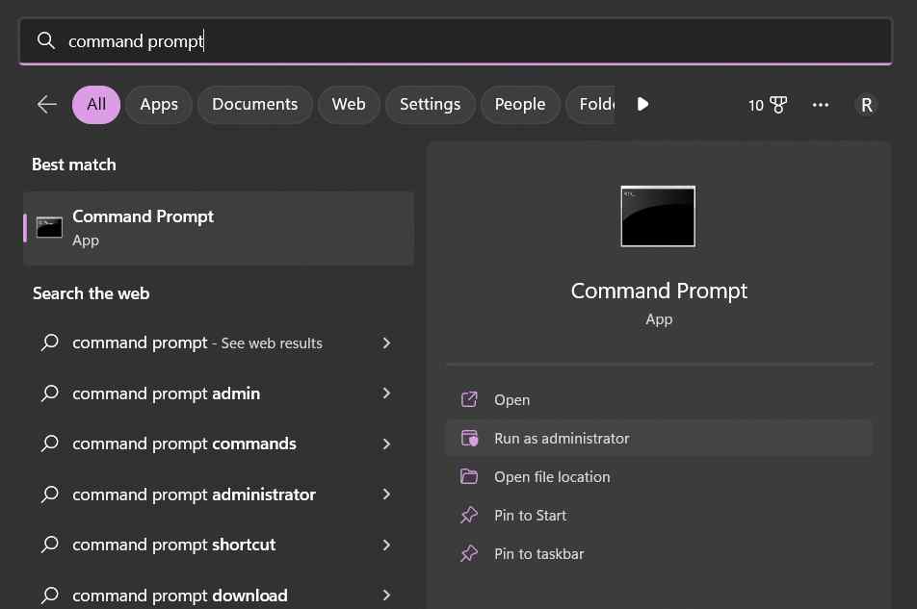917x609 pixels.
Task: Click search icon beside 'command prompt commands'
Action: [x=50, y=444]
